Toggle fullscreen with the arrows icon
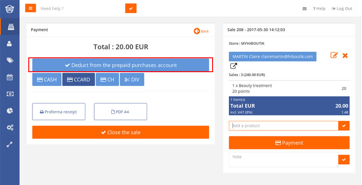Screen dimensions: 362x185 tap(9, 144)
